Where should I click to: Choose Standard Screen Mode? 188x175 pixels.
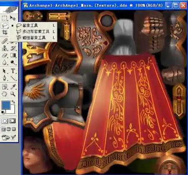3,129
